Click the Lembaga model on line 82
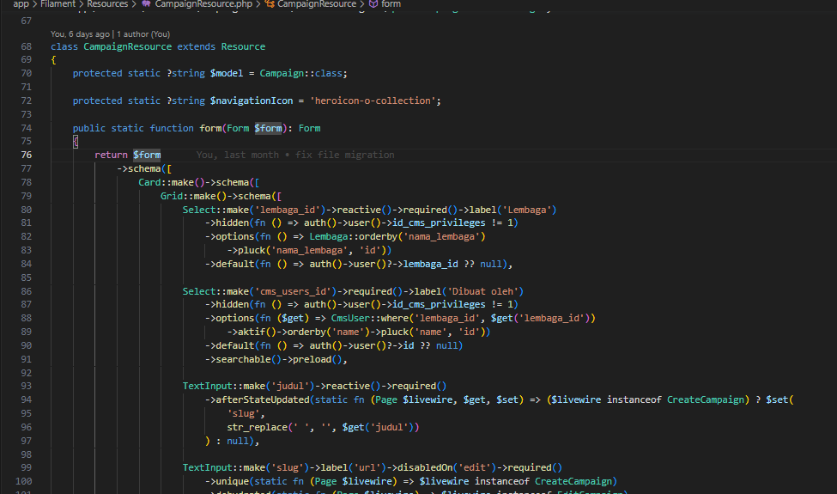The width and height of the screenshot is (837, 494). click(328, 236)
